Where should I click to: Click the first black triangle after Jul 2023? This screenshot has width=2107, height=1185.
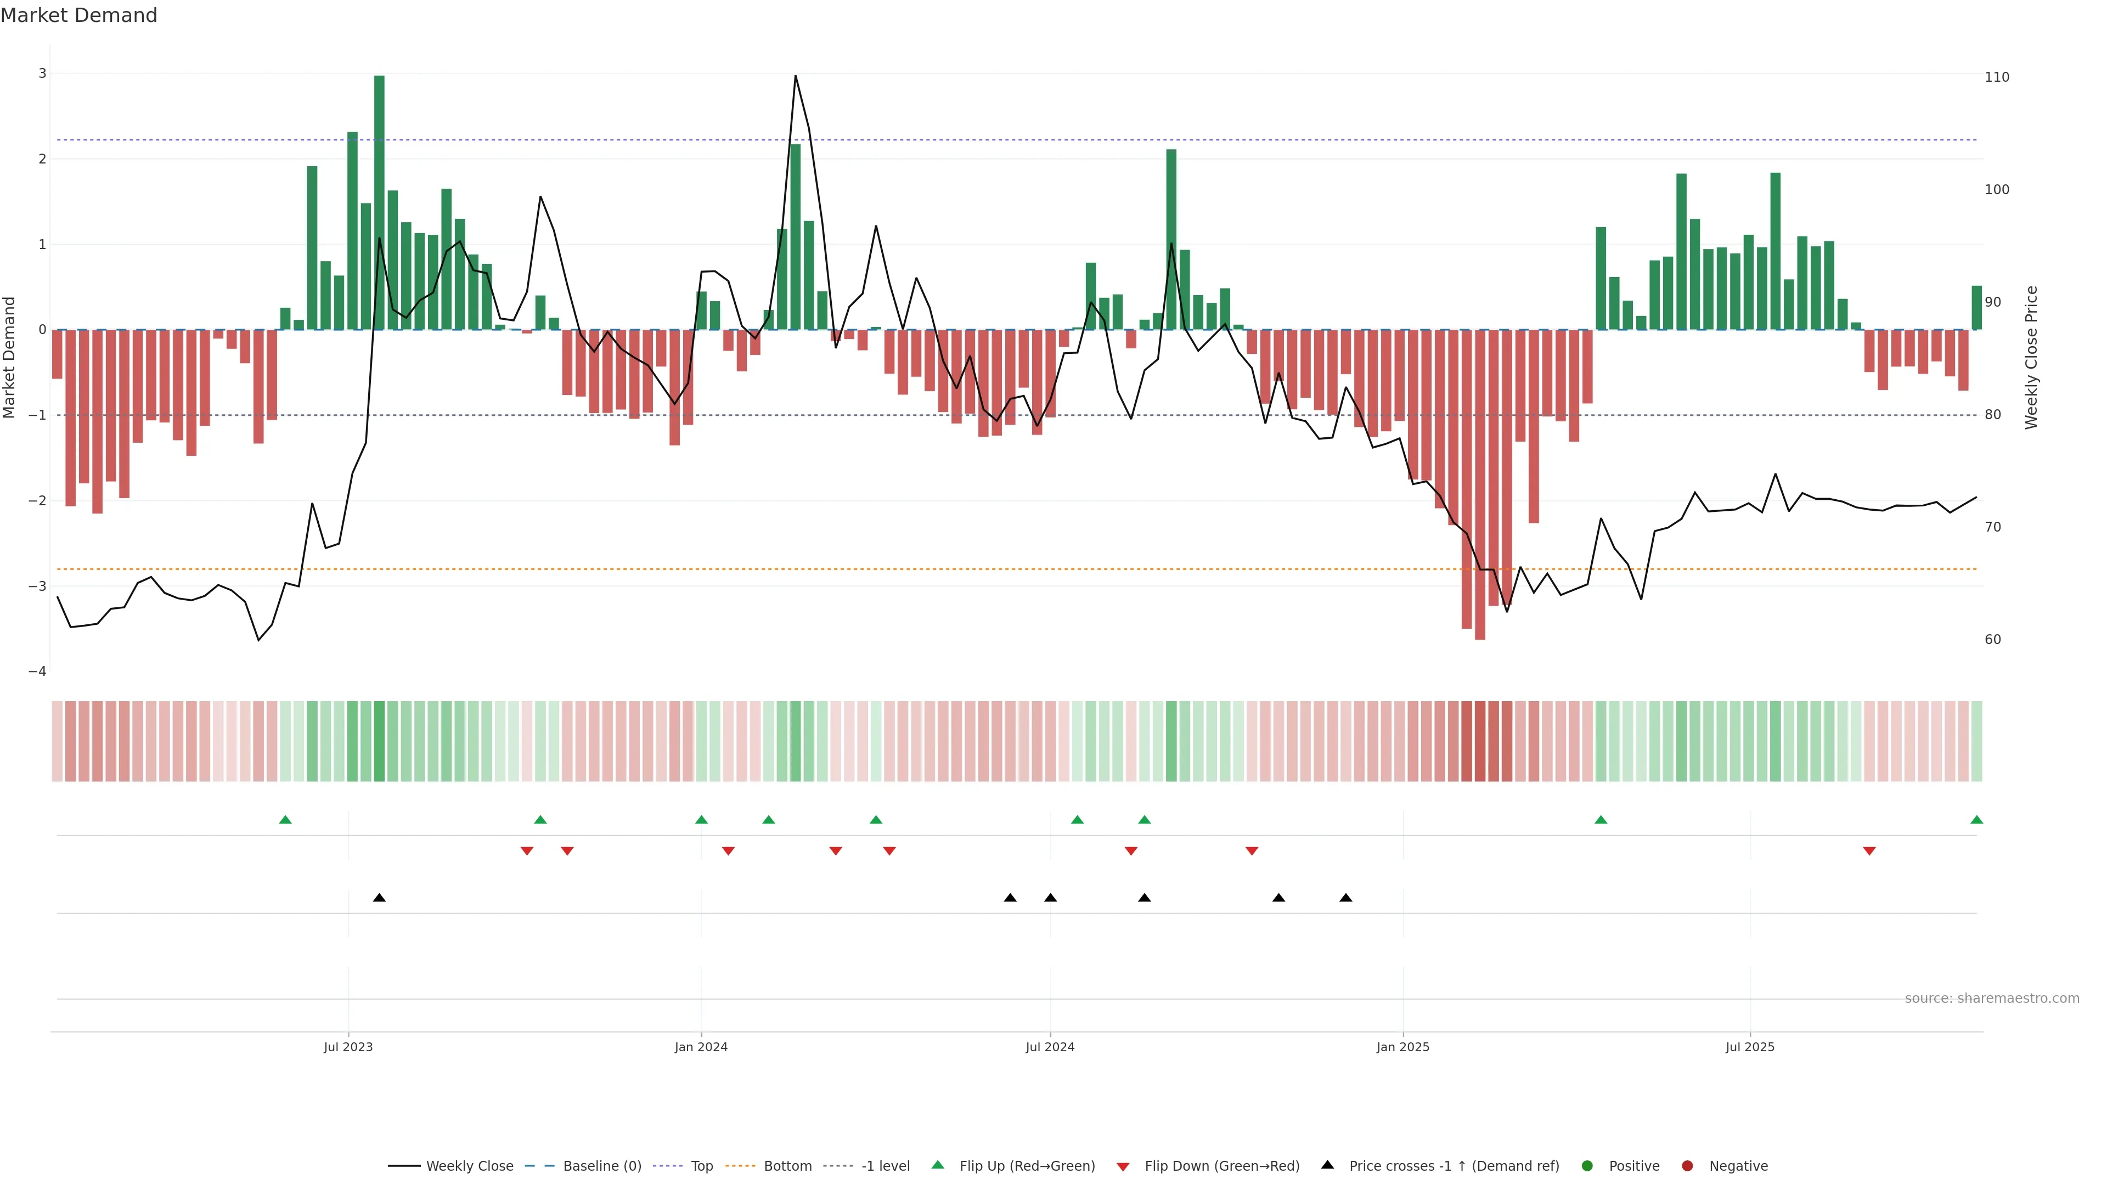click(x=380, y=898)
